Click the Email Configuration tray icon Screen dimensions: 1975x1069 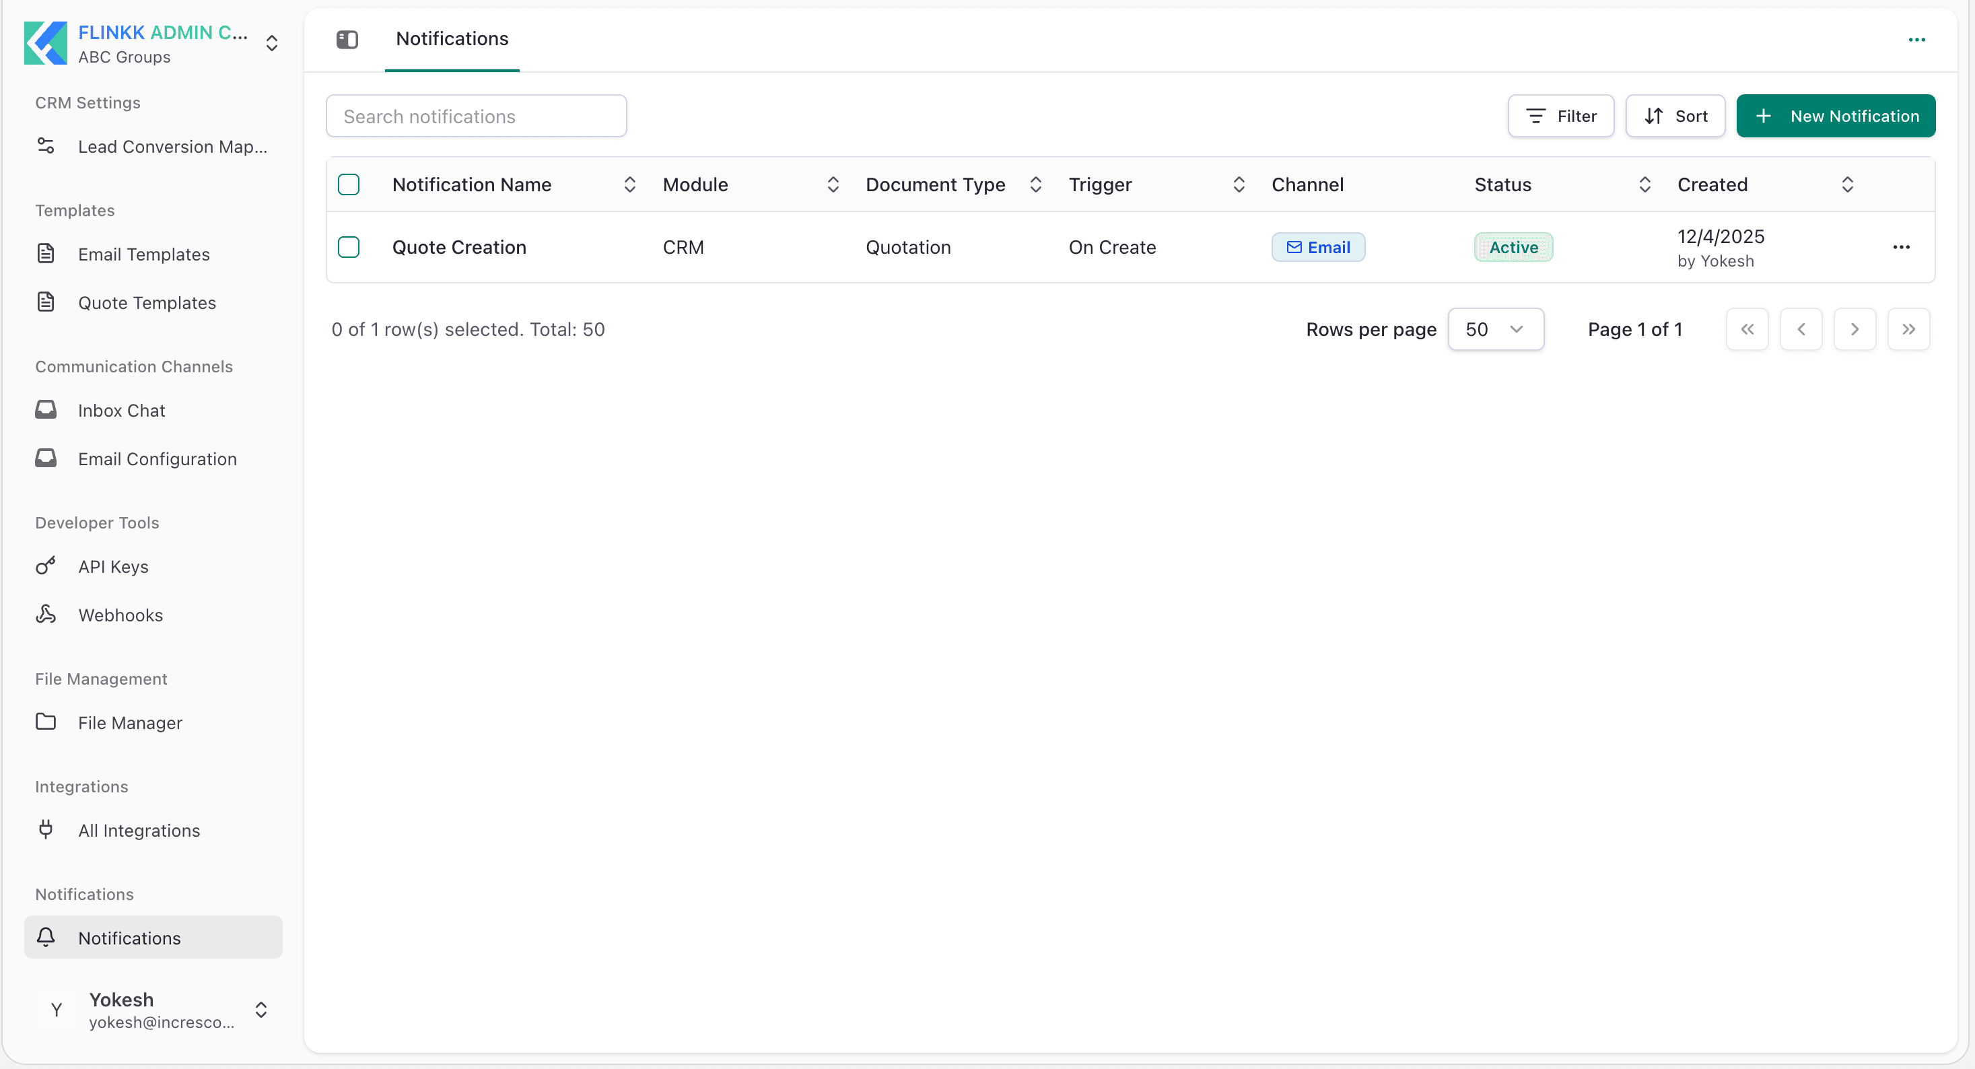(46, 458)
